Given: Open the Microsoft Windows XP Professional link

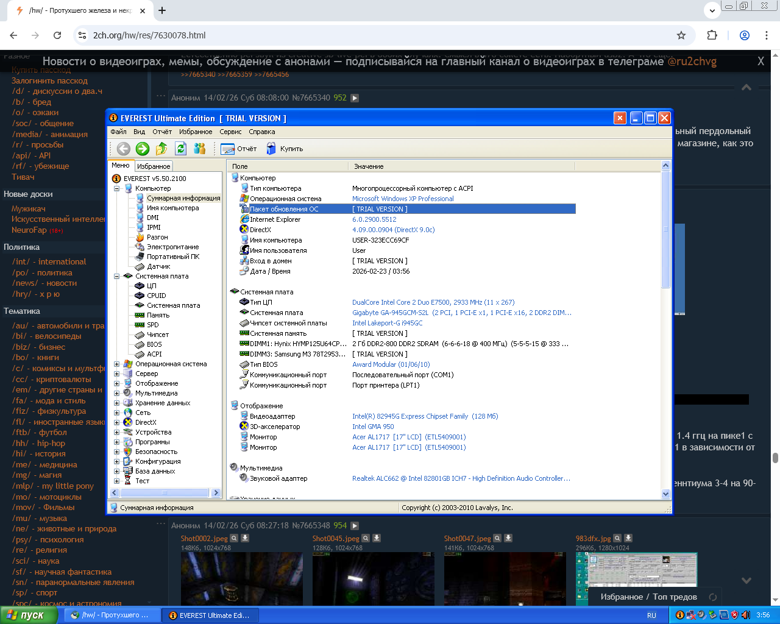Looking at the screenshot, I should (403, 199).
